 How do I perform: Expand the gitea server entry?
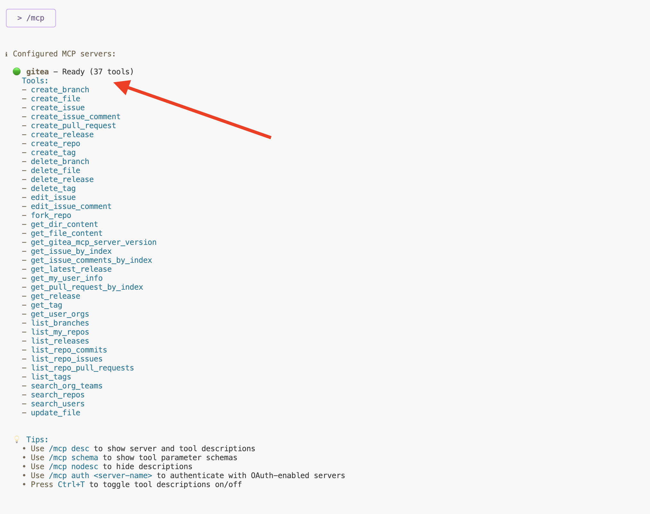(x=38, y=71)
